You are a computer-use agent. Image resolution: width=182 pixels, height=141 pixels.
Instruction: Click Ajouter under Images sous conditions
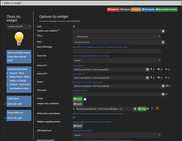click(x=78, y=104)
